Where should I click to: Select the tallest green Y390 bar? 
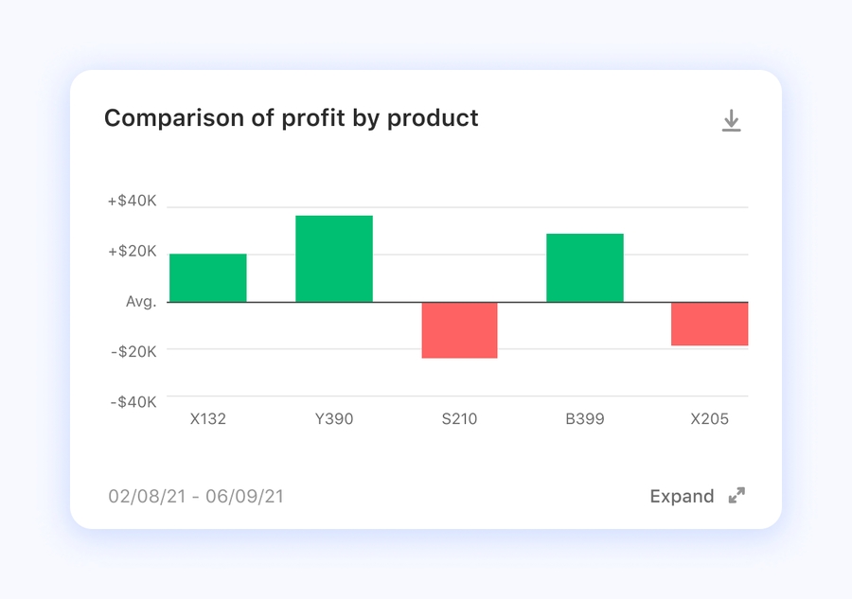[334, 259]
